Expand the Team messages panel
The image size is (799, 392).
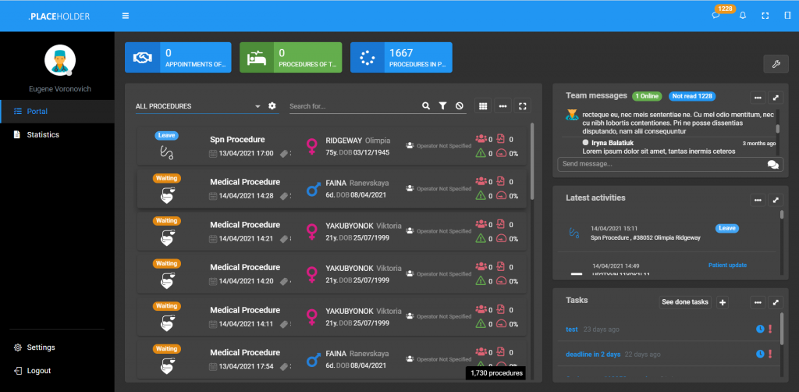pyautogui.click(x=775, y=98)
